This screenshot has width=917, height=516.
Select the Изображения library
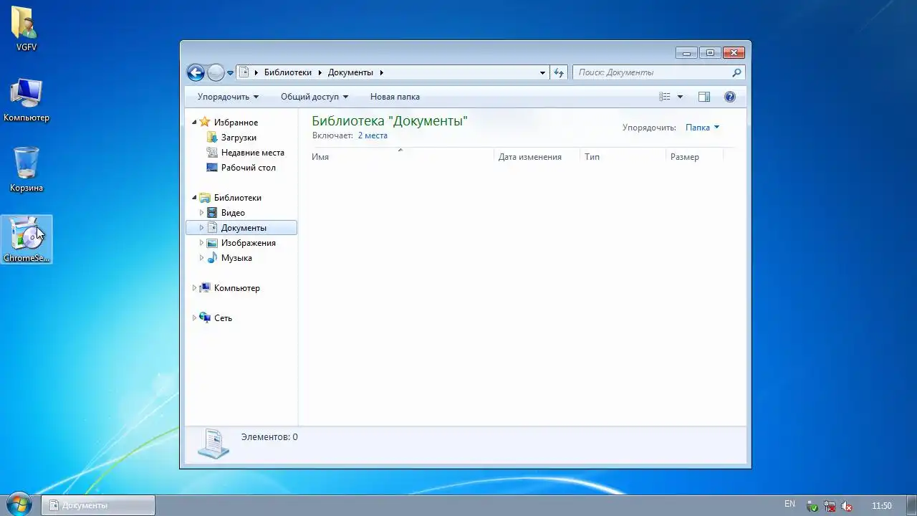point(248,243)
